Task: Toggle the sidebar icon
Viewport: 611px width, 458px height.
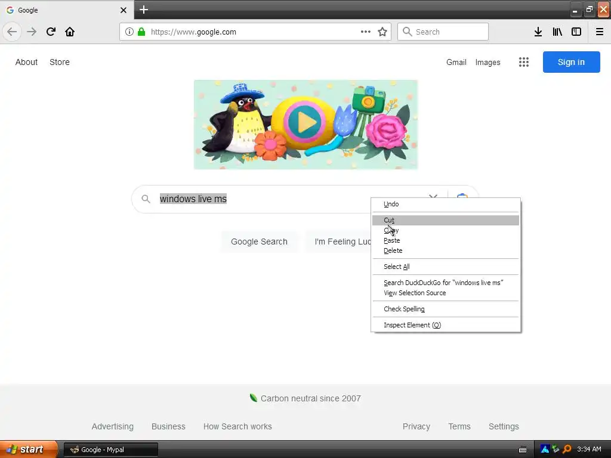Action: pos(576,32)
